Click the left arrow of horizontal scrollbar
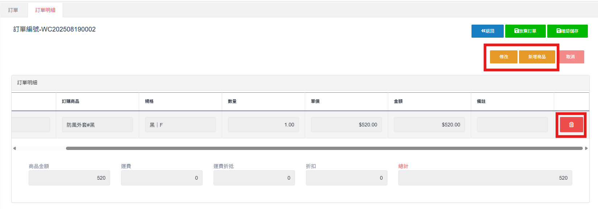This screenshot has height=209, width=598. pos(14,148)
